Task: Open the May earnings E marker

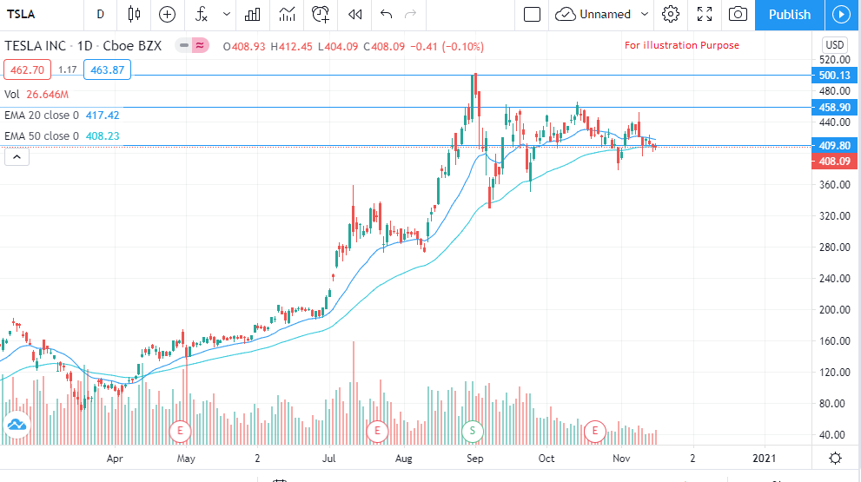Action: pos(180,431)
